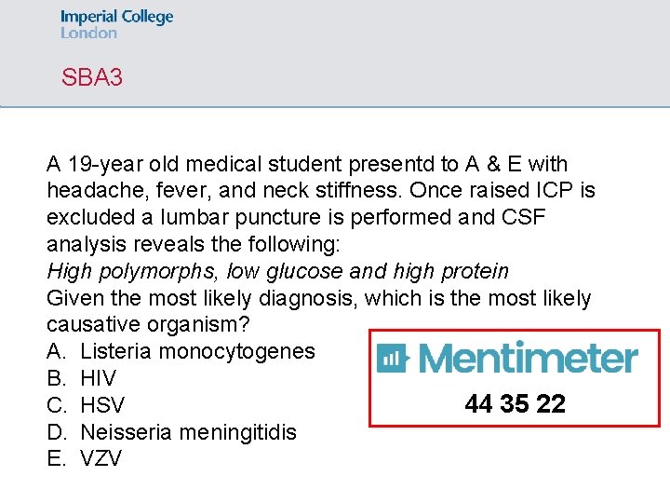Viewport: 670px width, 503px height.
Task: Click the line starting "A 19-year old medical student"
Action: pos(306,165)
